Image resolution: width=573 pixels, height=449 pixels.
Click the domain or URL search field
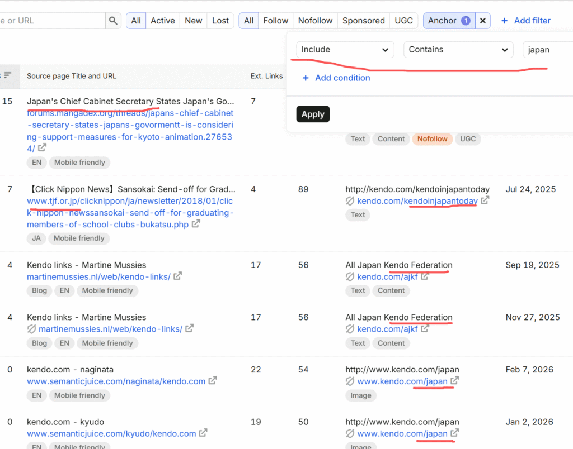coord(52,21)
